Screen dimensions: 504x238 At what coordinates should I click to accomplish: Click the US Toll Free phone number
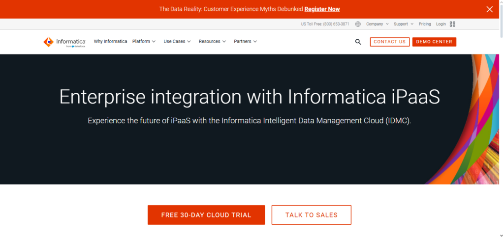(325, 24)
